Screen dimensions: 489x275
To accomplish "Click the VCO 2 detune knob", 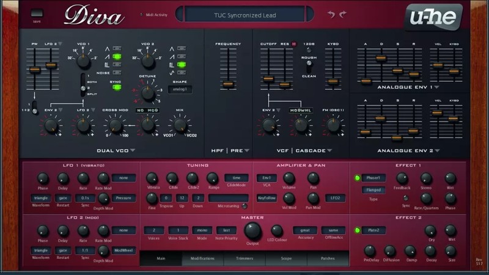I will click(147, 93).
